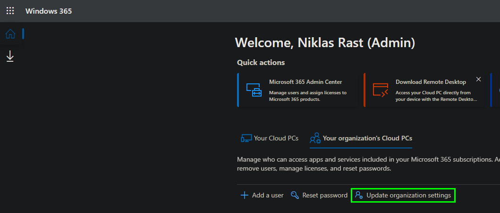Click the Download Remote Desktop card icon
500x213 pixels.
pos(380,90)
